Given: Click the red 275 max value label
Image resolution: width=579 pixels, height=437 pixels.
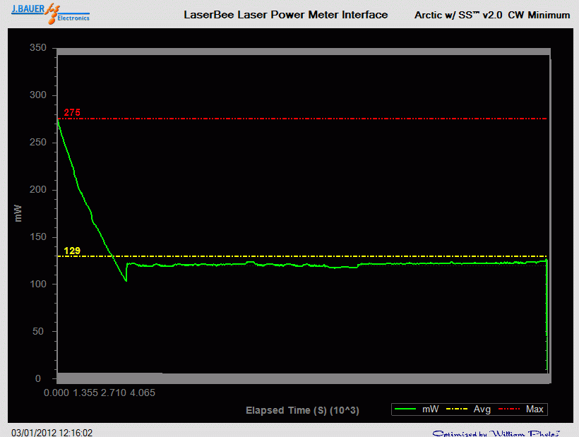Looking at the screenshot, I should point(72,113).
